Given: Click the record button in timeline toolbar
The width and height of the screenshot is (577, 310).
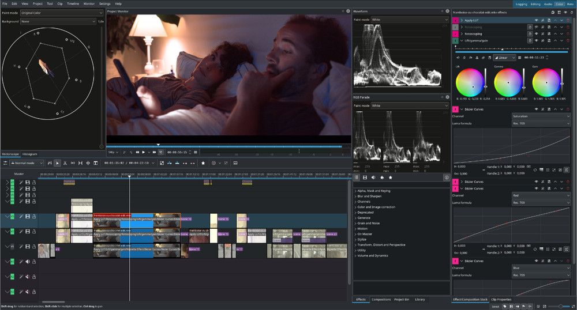Looking at the screenshot, I should point(213,163).
